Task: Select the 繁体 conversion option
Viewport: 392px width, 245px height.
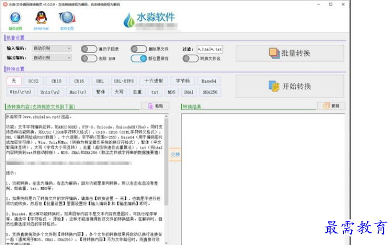Action: pyautogui.click(x=101, y=92)
